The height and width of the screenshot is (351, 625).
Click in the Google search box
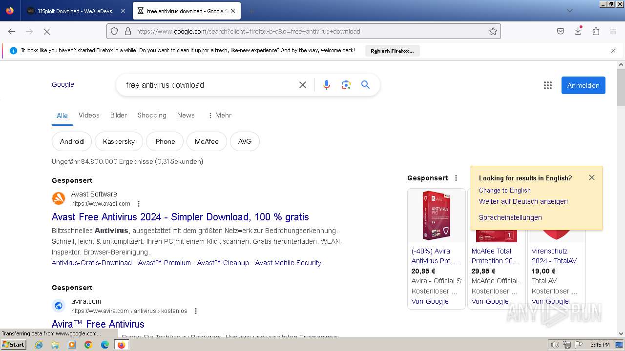pos(210,85)
